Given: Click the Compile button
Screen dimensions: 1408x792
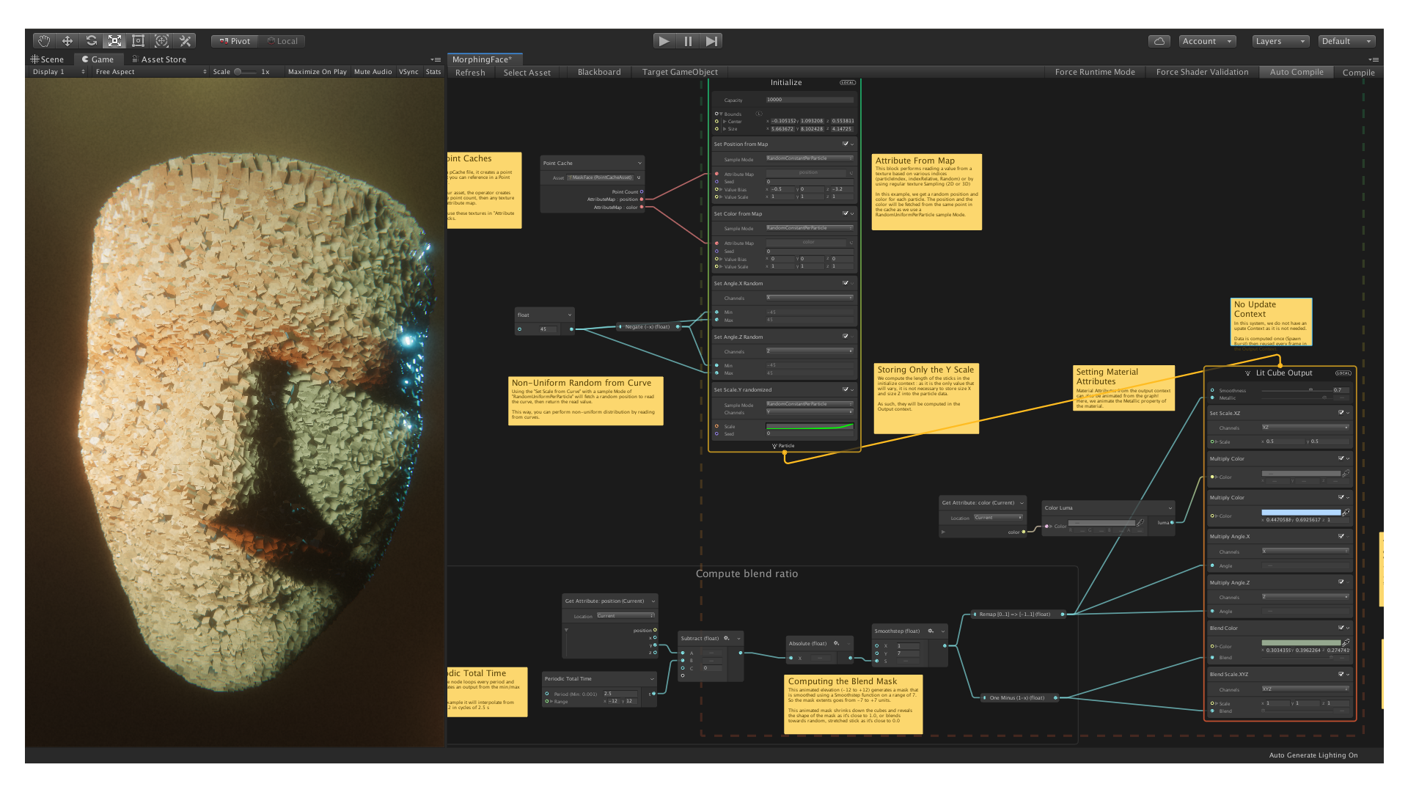Looking at the screenshot, I should (1358, 72).
